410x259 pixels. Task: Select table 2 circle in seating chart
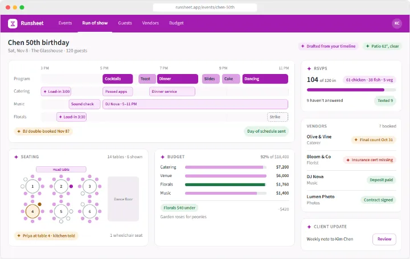(61, 186)
